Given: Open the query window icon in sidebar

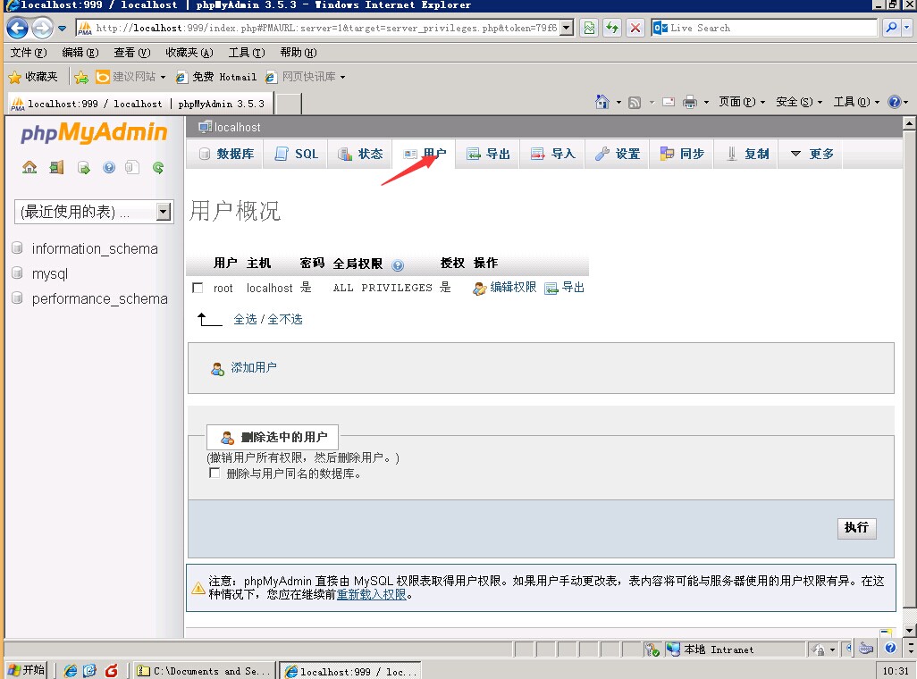Looking at the screenshot, I should 84,169.
